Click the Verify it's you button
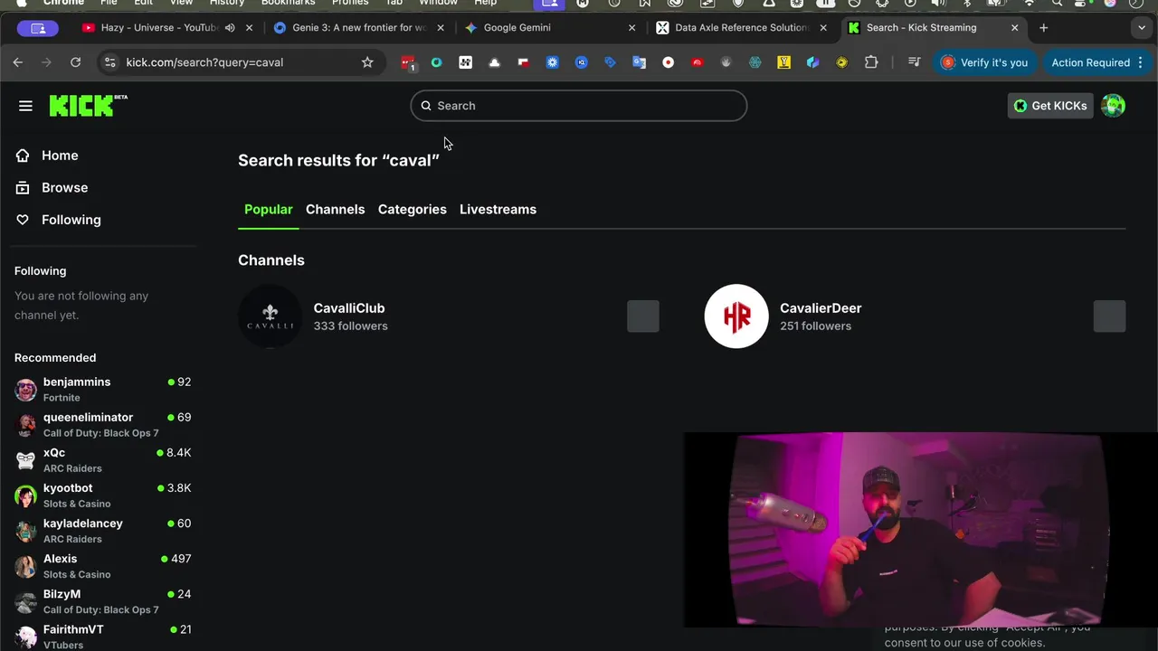The width and height of the screenshot is (1158, 651). pos(984,62)
